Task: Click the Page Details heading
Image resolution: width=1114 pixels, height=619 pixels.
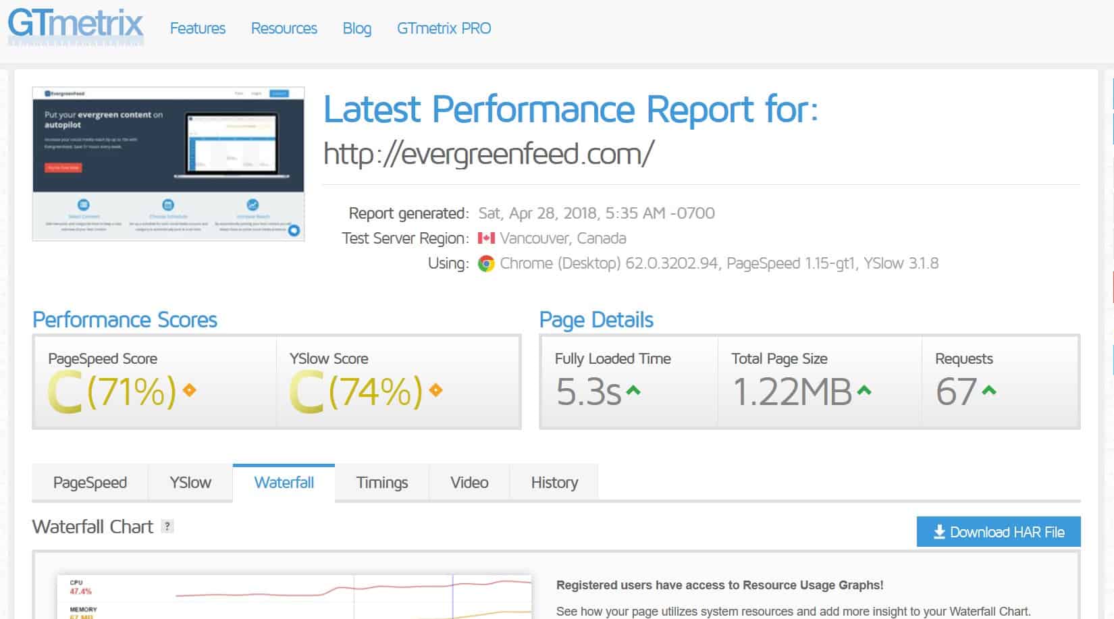Action: tap(596, 319)
